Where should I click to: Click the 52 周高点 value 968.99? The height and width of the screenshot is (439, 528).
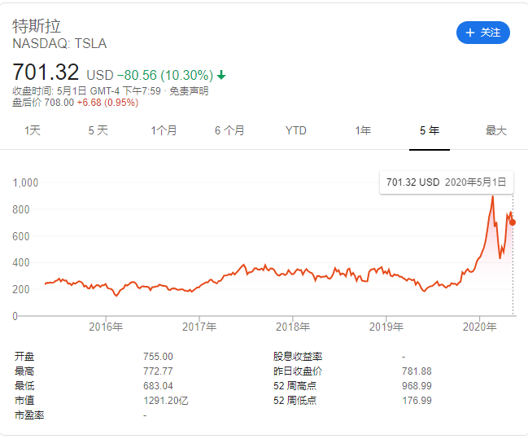pyautogui.click(x=417, y=386)
